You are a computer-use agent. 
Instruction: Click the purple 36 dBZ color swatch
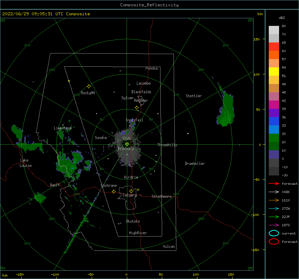pos(274,113)
